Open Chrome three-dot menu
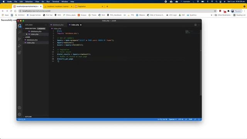The image size is (247, 139). click(245, 11)
